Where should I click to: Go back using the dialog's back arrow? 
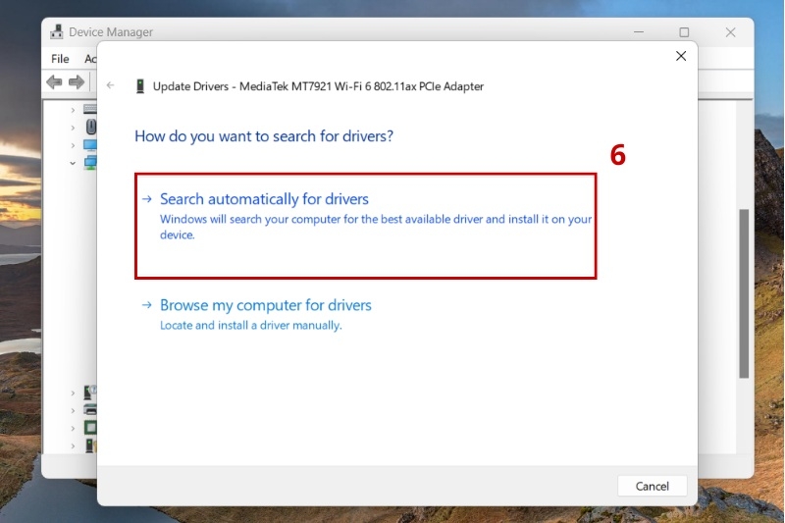point(111,85)
